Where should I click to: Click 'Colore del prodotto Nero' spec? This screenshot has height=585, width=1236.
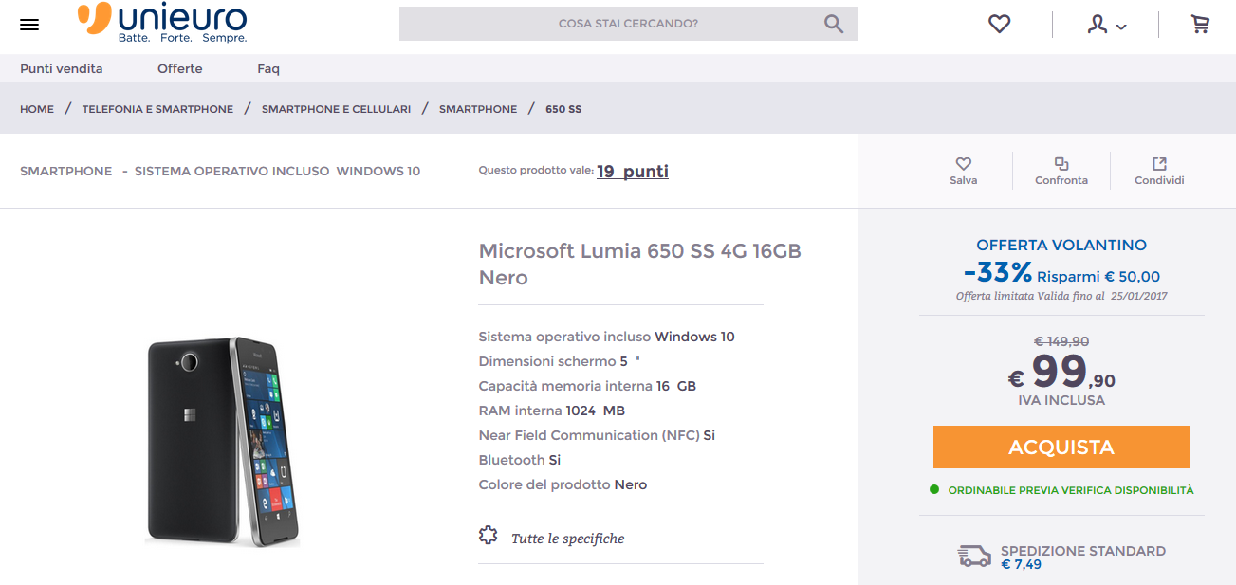(x=563, y=484)
